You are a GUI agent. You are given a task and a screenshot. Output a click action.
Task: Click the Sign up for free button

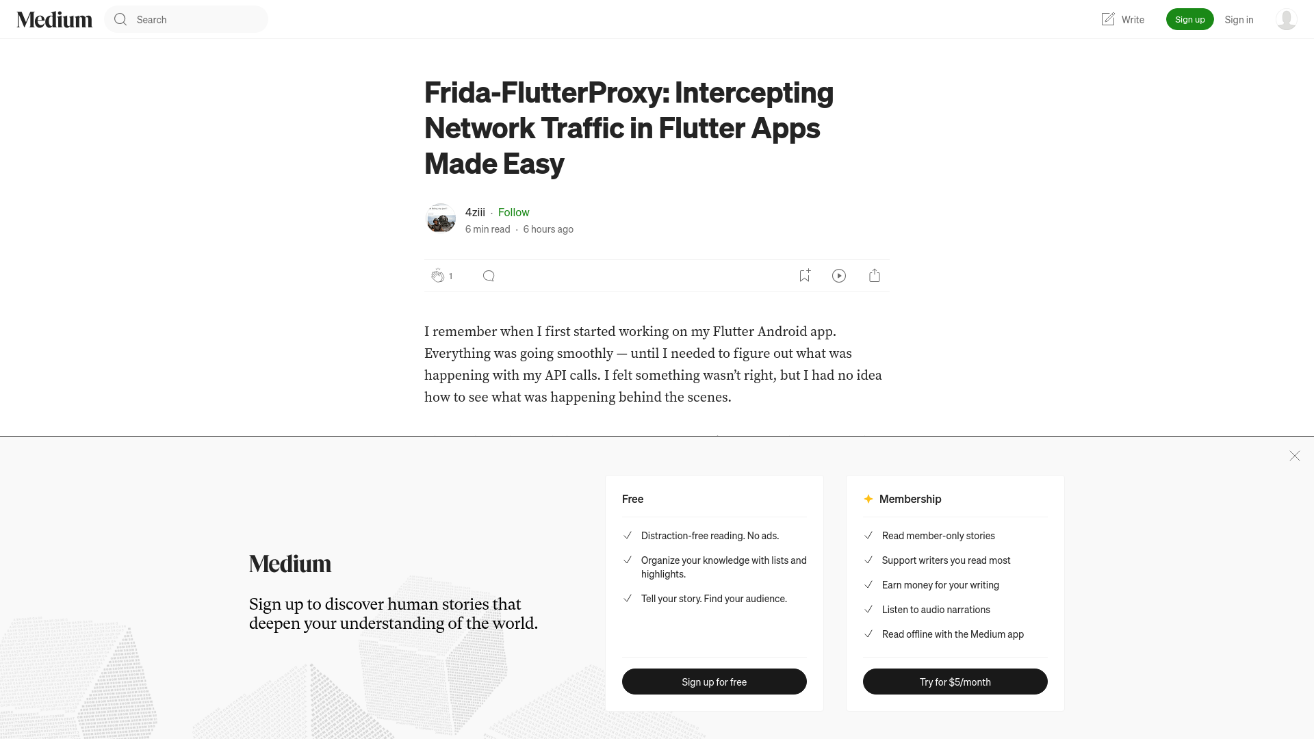[714, 682]
